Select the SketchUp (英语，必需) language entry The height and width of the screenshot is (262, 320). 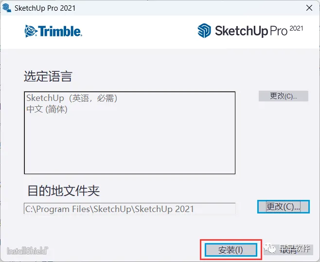[72, 98]
